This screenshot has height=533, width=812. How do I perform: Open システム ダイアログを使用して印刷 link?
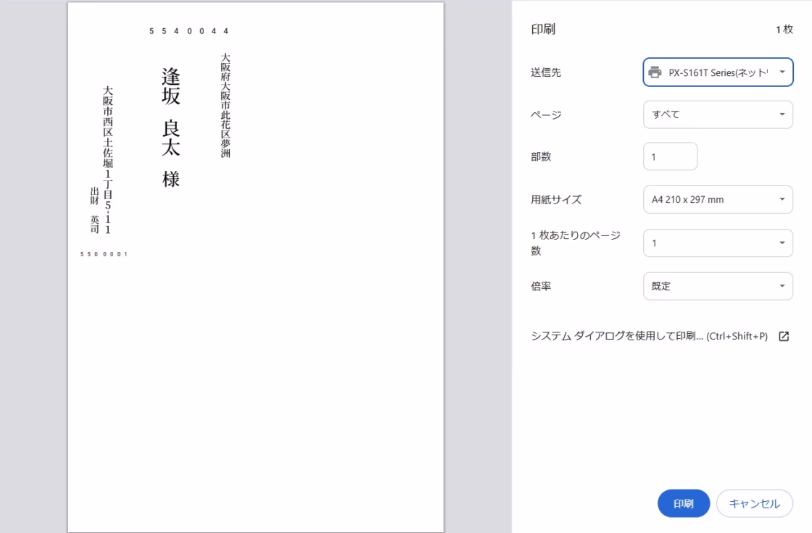pyautogui.click(x=649, y=337)
